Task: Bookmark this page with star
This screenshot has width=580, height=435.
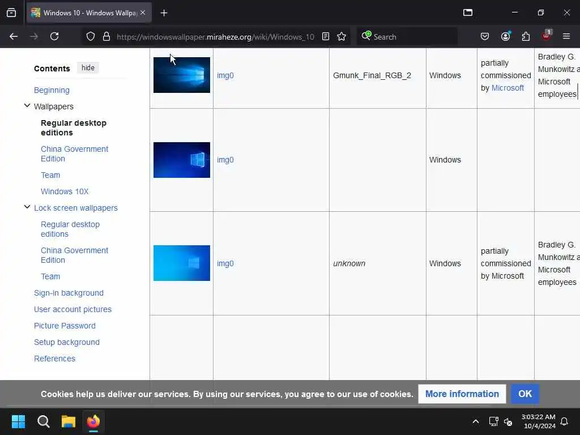Action: 342,36
